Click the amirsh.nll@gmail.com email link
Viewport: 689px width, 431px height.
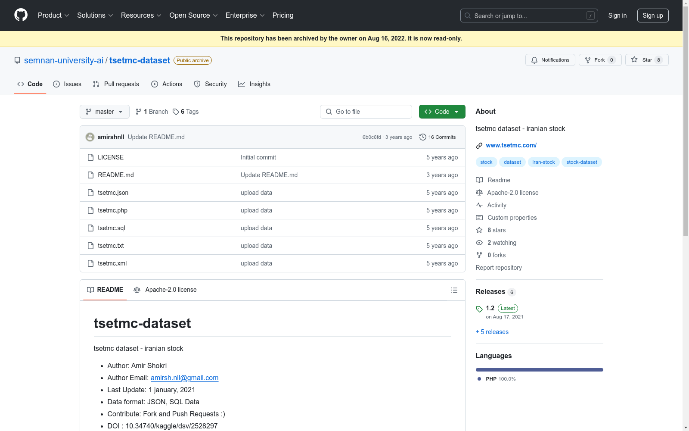(185, 378)
